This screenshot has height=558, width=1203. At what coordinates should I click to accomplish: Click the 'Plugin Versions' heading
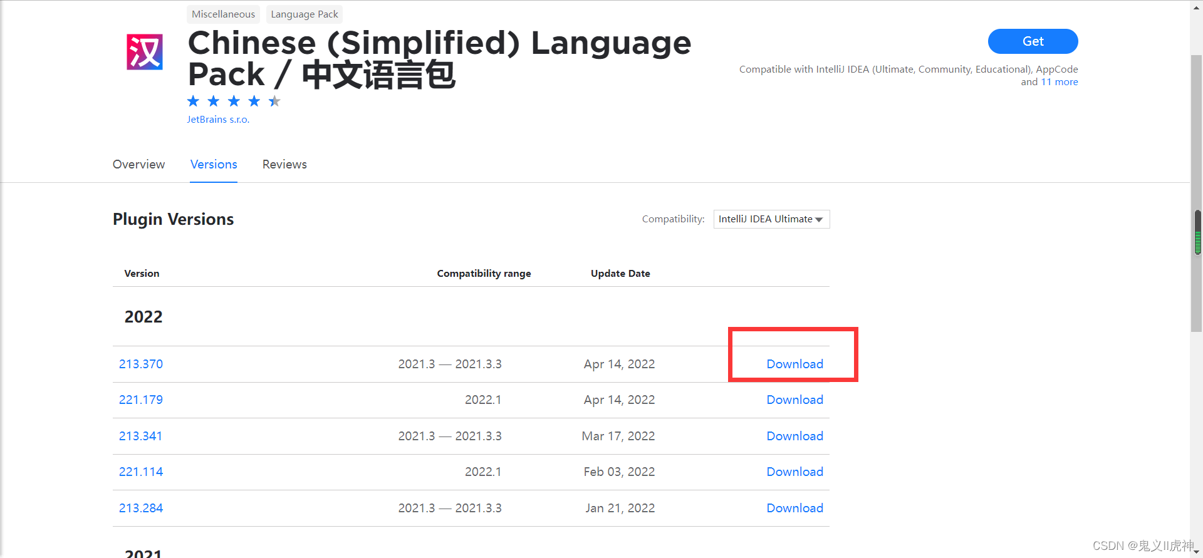(173, 219)
